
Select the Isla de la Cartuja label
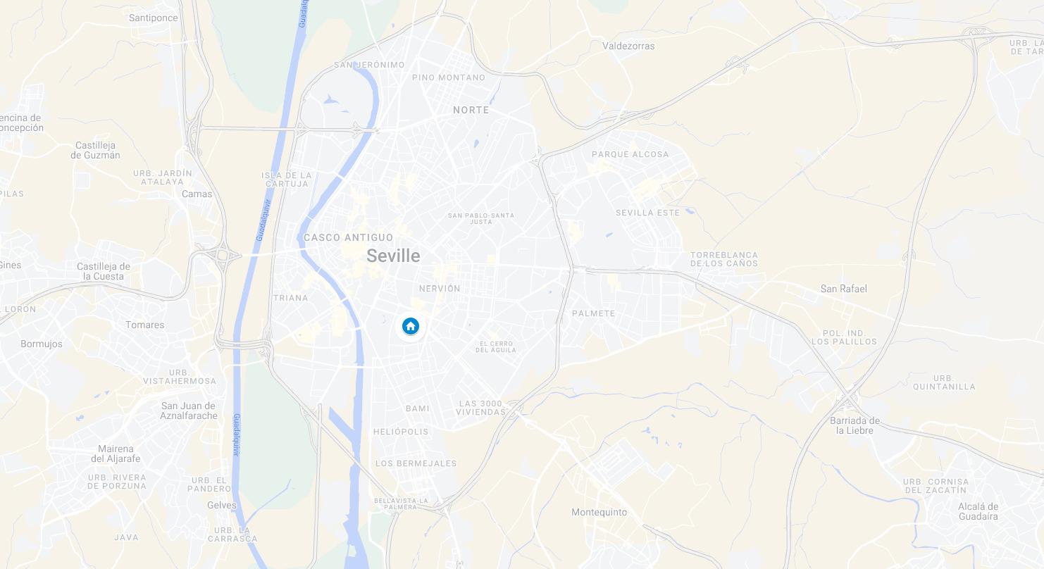point(287,180)
